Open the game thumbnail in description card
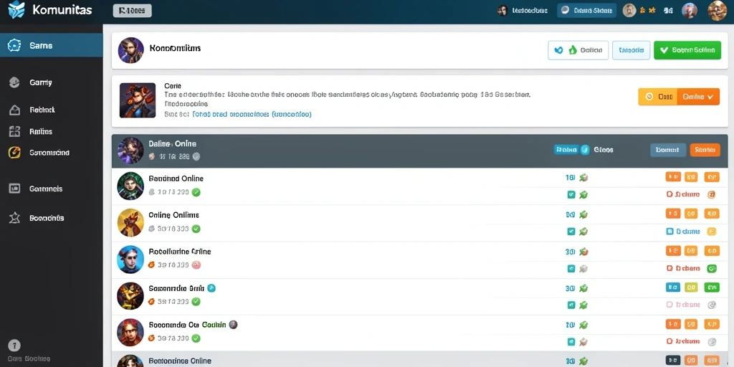This screenshot has height=367, width=734. (138, 100)
